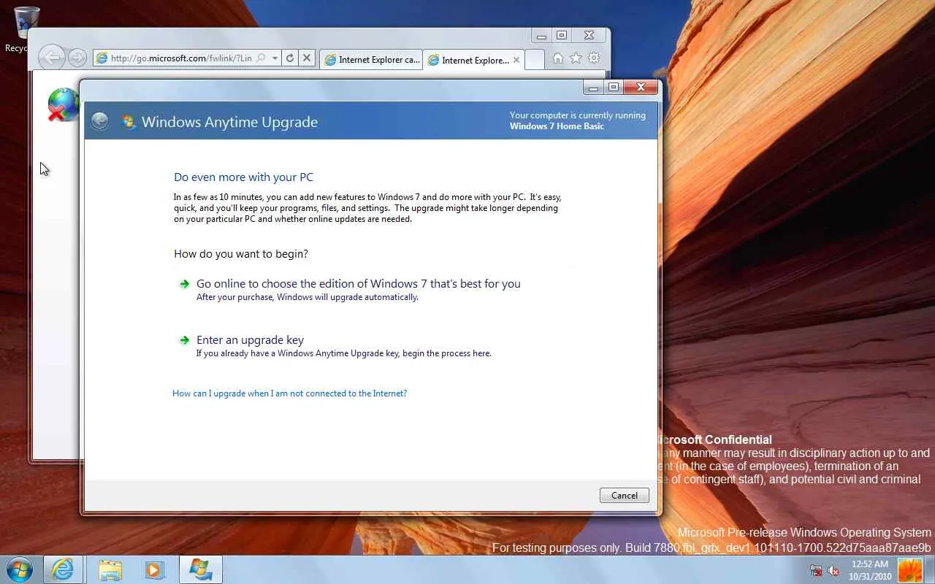Expand the IE address bar dropdown arrow

point(275,58)
